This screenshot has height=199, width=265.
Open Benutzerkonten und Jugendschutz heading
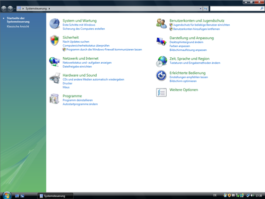tap(197, 21)
